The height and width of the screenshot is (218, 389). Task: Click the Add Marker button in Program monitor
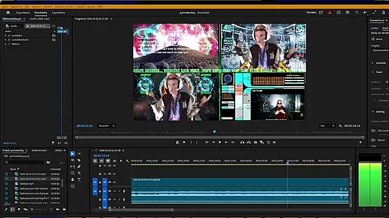pos(184,142)
